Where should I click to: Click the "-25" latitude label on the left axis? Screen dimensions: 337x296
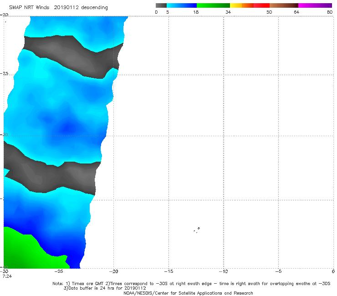point(4,74)
